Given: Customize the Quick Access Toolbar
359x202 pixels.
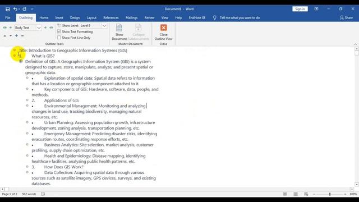Looking at the screenshot, I should click(x=32, y=9).
